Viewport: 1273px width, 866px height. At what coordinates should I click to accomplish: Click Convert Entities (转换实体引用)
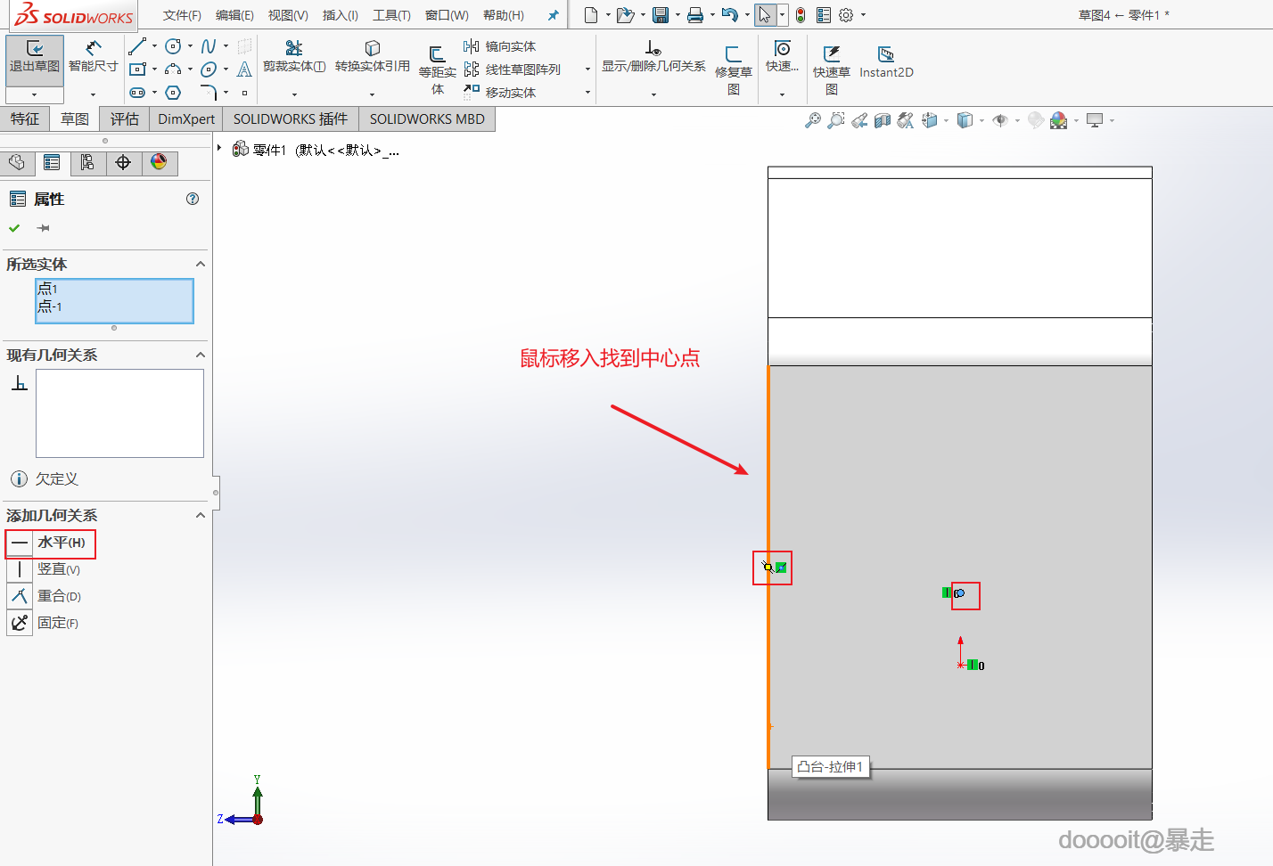(x=373, y=56)
